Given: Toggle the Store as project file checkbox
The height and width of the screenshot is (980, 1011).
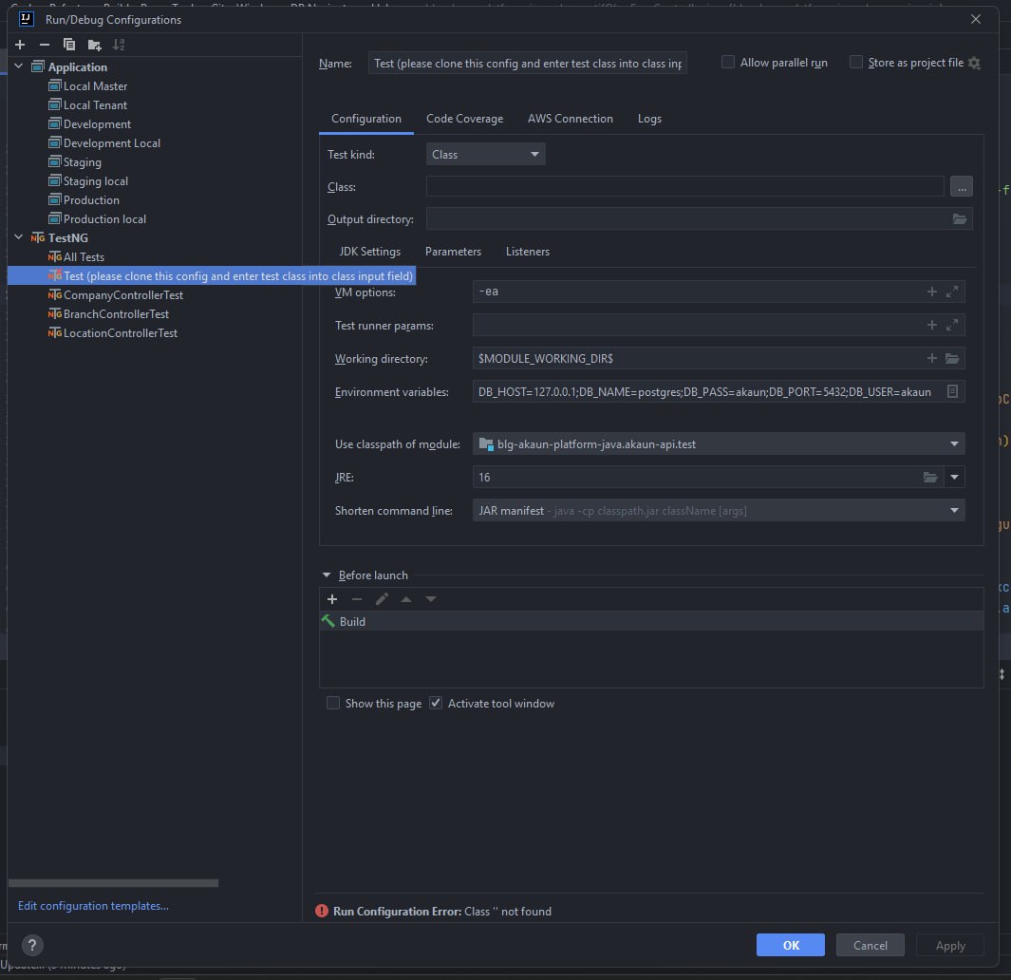Looking at the screenshot, I should (856, 63).
